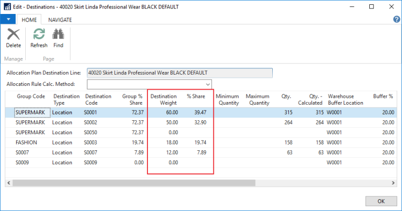Select destination code S0003
The height and width of the screenshot is (211, 402).
click(90, 142)
